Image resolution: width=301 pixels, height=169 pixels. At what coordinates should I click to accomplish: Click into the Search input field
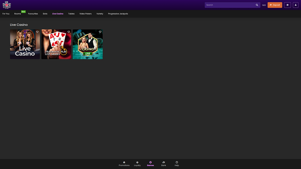click(230, 5)
